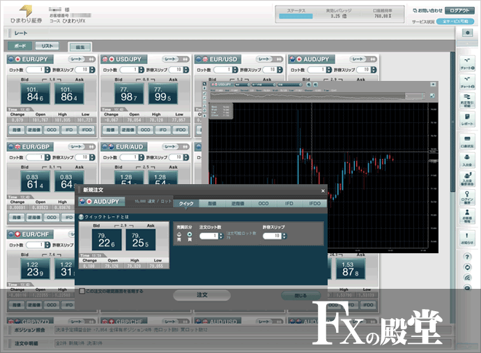This screenshot has height=353, width=481.
Task: Click the クイックトレードとは help icon
Action: click(81, 217)
